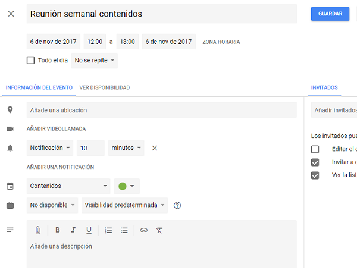
Task: Click the event title field
Action: [162, 14]
